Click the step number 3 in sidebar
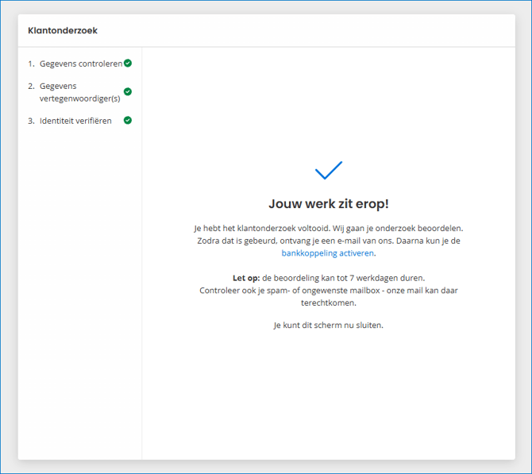Viewport: 532px width, 474px height. click(30, 121)
